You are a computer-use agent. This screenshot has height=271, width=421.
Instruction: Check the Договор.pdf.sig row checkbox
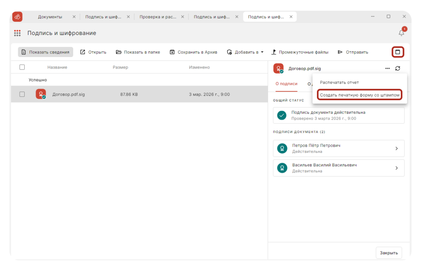[x=22, y=94]
